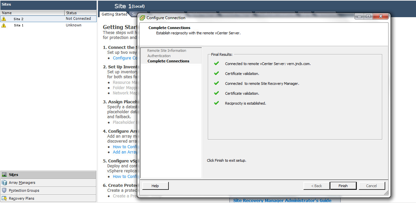
Task: Click the Sites navigation icon
Action: [4, 175]
